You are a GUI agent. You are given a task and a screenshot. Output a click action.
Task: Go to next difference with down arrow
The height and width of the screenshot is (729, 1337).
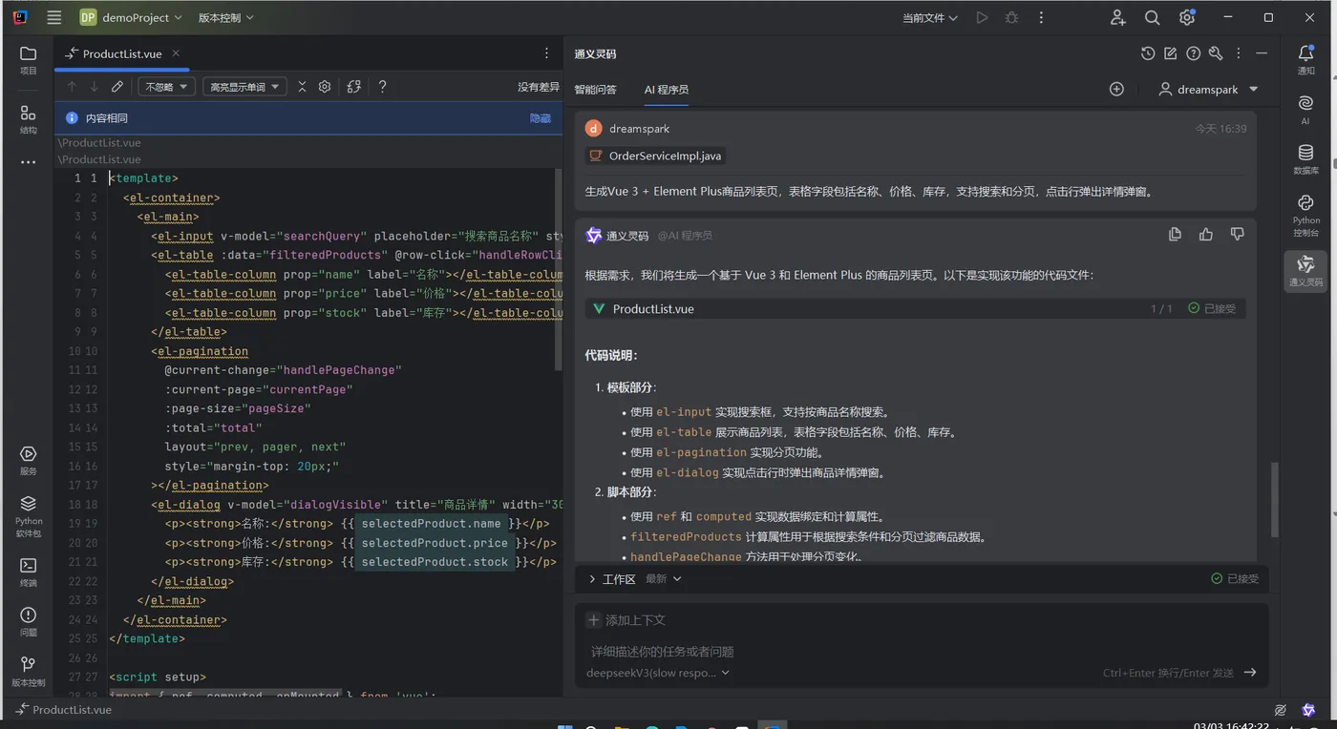pyautogui.click(x=95, y=87)
